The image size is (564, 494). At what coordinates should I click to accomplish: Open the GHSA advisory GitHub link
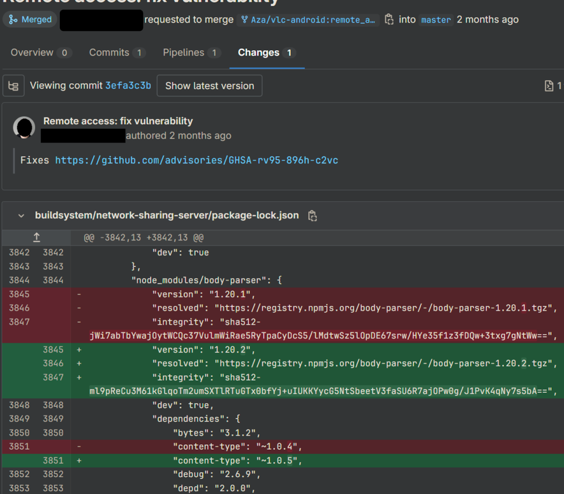197,160
